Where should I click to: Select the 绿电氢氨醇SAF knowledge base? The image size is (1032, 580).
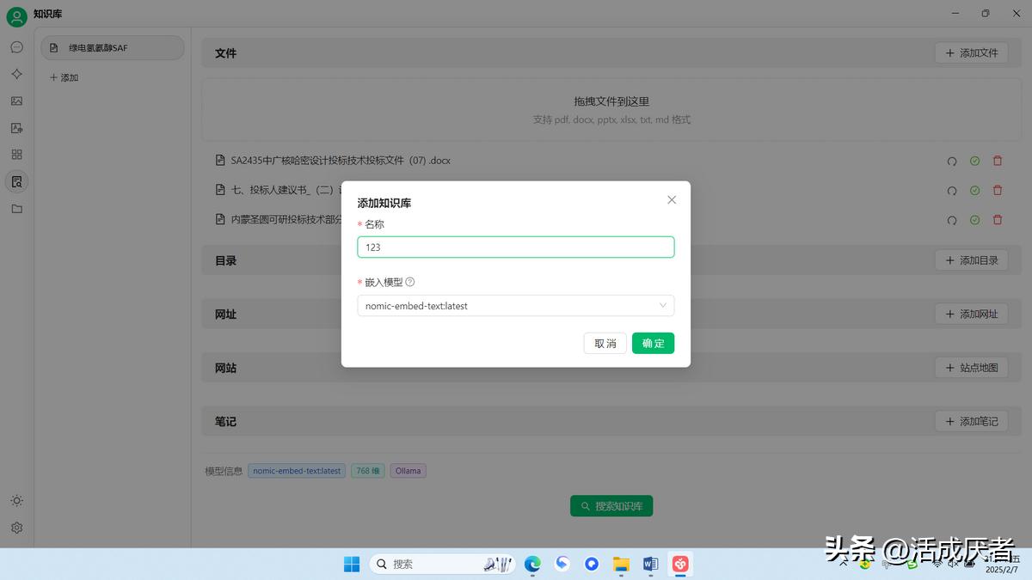[113, 48]
